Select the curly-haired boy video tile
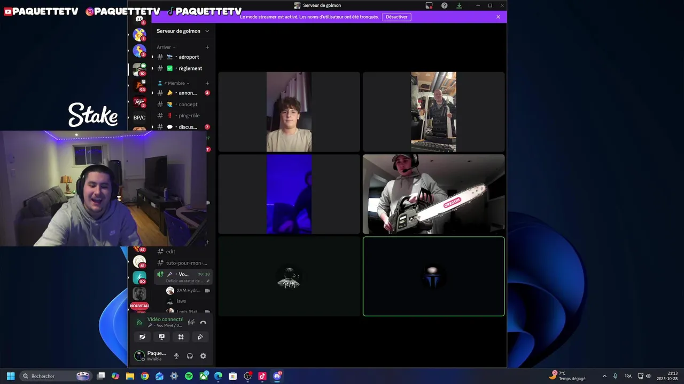The width and height of the screenshot is (684, 384). (289, 112)
